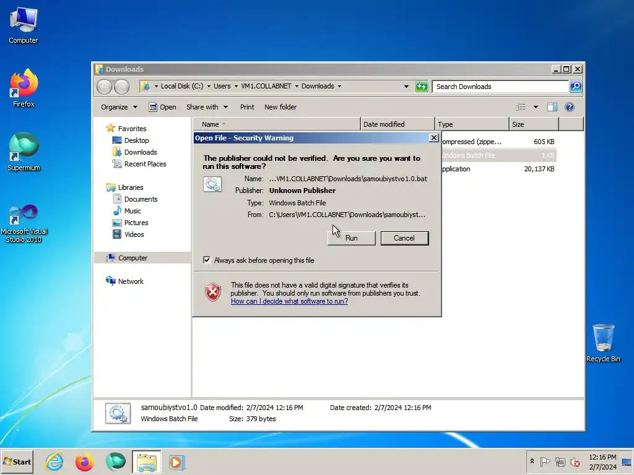634x475 pixels.
Task: Select the 605 KB compressed file row
Action: coord(498,142)
